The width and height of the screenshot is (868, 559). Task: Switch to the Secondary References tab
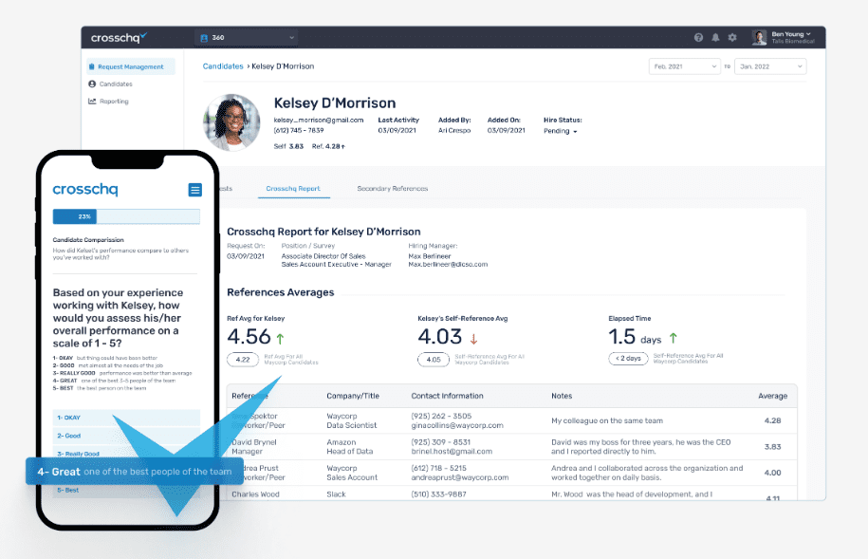coord(393,188)
